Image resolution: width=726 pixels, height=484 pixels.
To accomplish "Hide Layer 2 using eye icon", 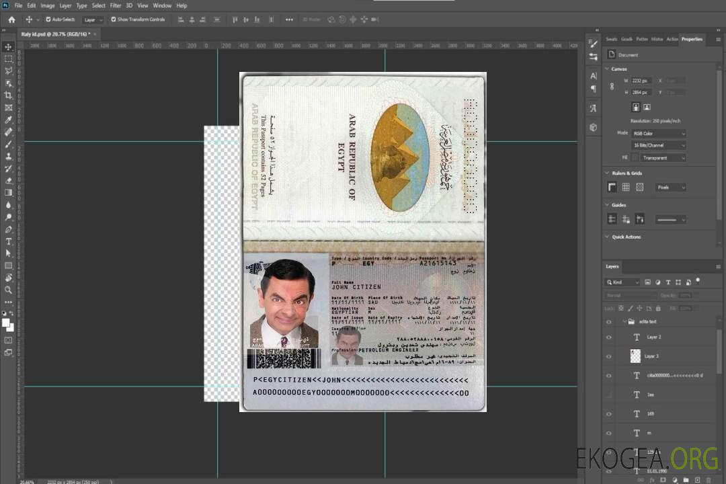I will pos(609,337).
